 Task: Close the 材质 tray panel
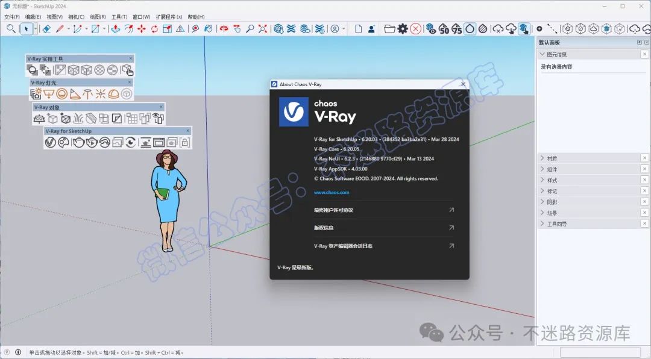tap(644, 158)
